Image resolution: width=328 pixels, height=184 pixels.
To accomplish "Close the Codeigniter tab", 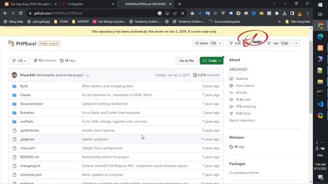I will click(113, 4).
